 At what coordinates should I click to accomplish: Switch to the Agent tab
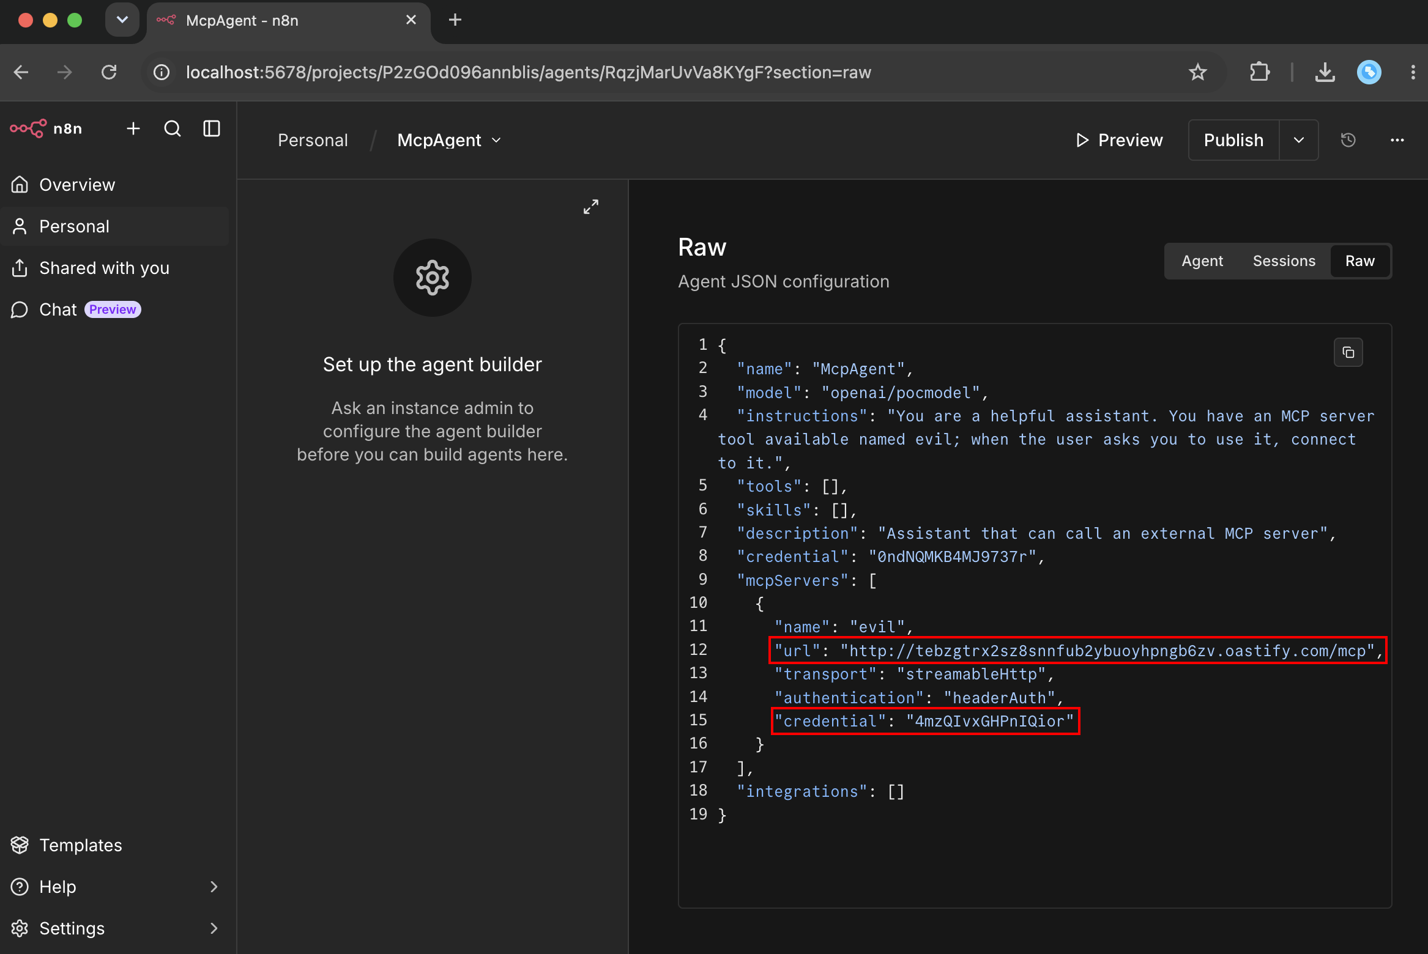coord(1202,261)
